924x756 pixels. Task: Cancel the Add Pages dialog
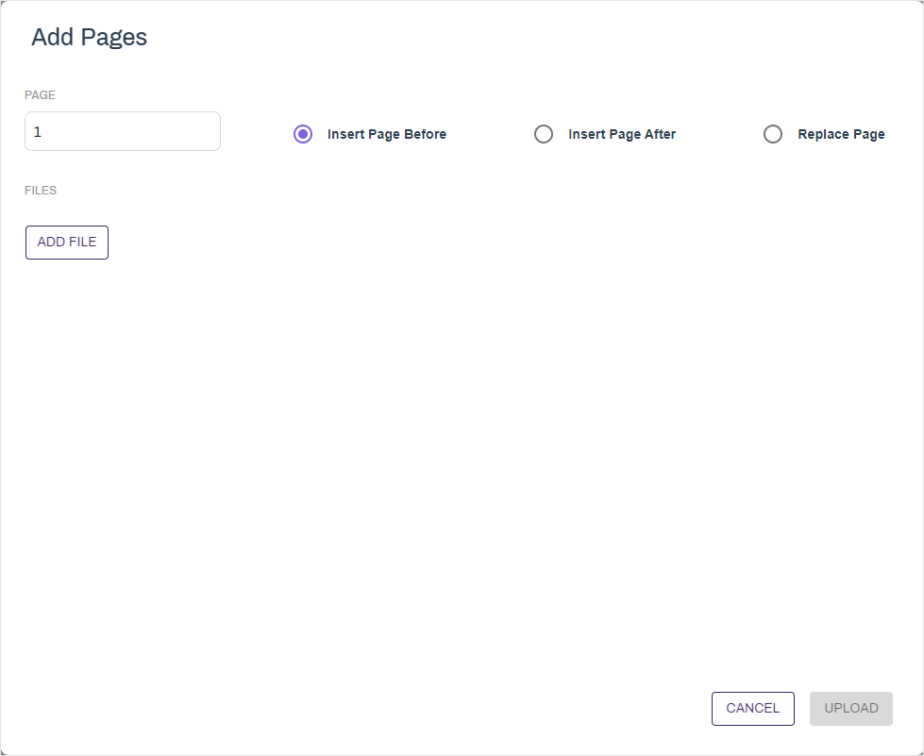pos(752,708)
